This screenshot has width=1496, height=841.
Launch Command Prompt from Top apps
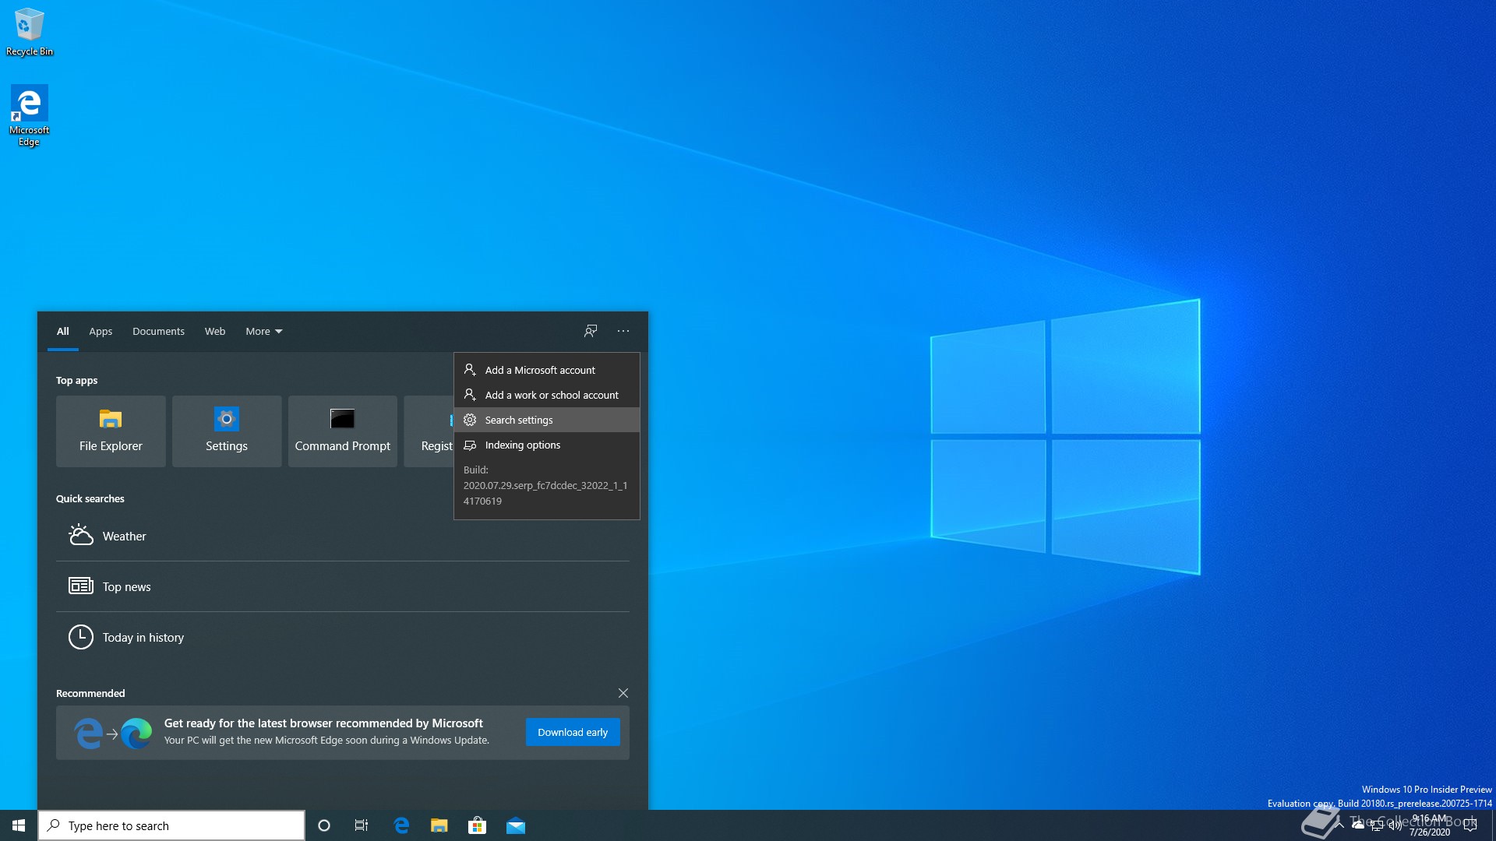(343, 431)
